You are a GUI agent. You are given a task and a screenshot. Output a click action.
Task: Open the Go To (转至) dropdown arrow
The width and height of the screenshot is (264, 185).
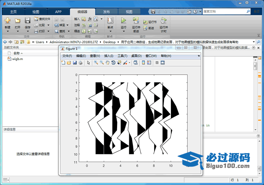(68, 25)
